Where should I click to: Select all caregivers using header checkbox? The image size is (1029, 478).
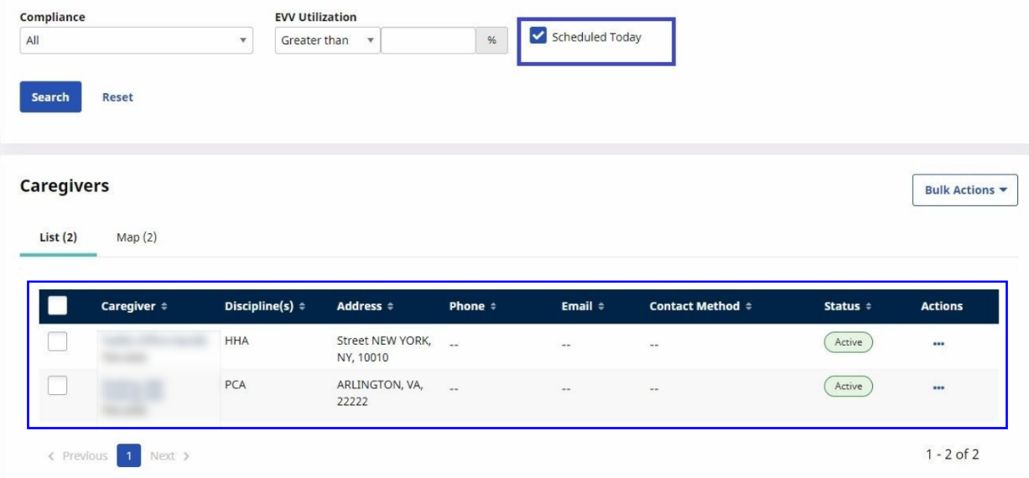tap(58, 306)
